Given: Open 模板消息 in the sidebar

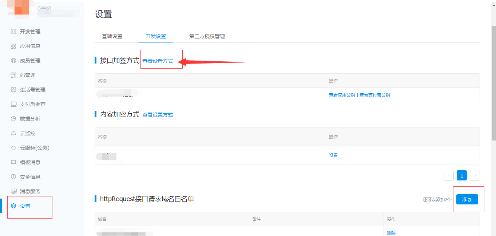Looking at the screenshot, I should [30, 162].
